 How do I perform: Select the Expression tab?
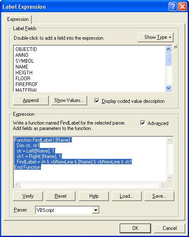tap(18, 19)
